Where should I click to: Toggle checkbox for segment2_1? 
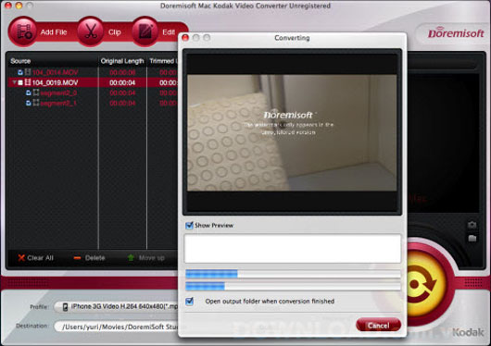pyautogui.click(x=29, y=103)
